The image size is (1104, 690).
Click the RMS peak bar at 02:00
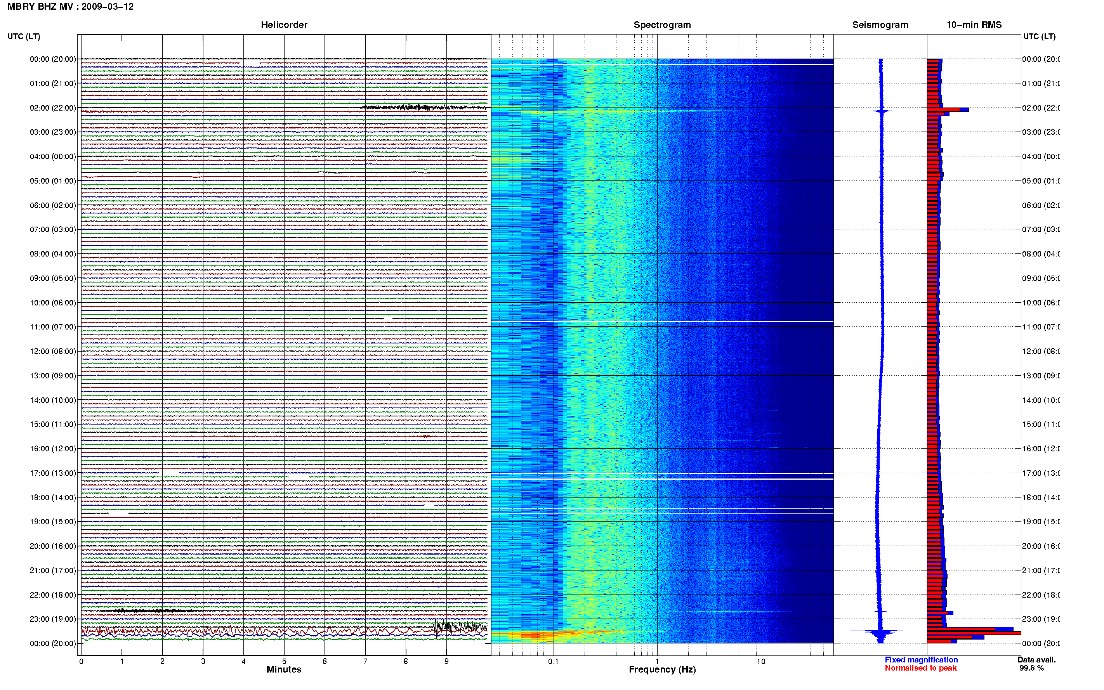(x=948, y=109)
